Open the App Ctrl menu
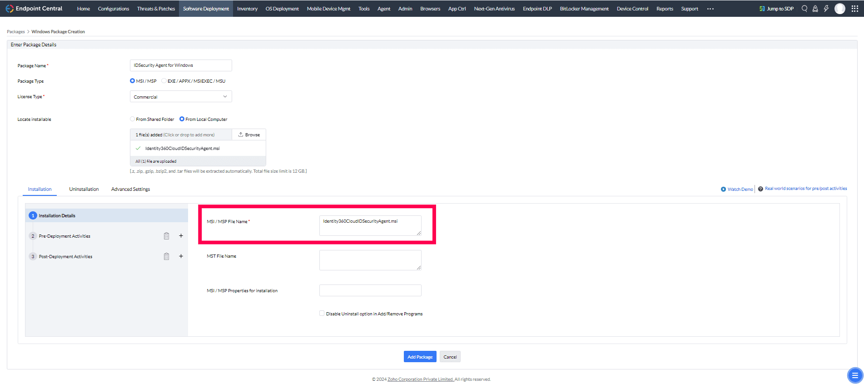 [457, 9]
